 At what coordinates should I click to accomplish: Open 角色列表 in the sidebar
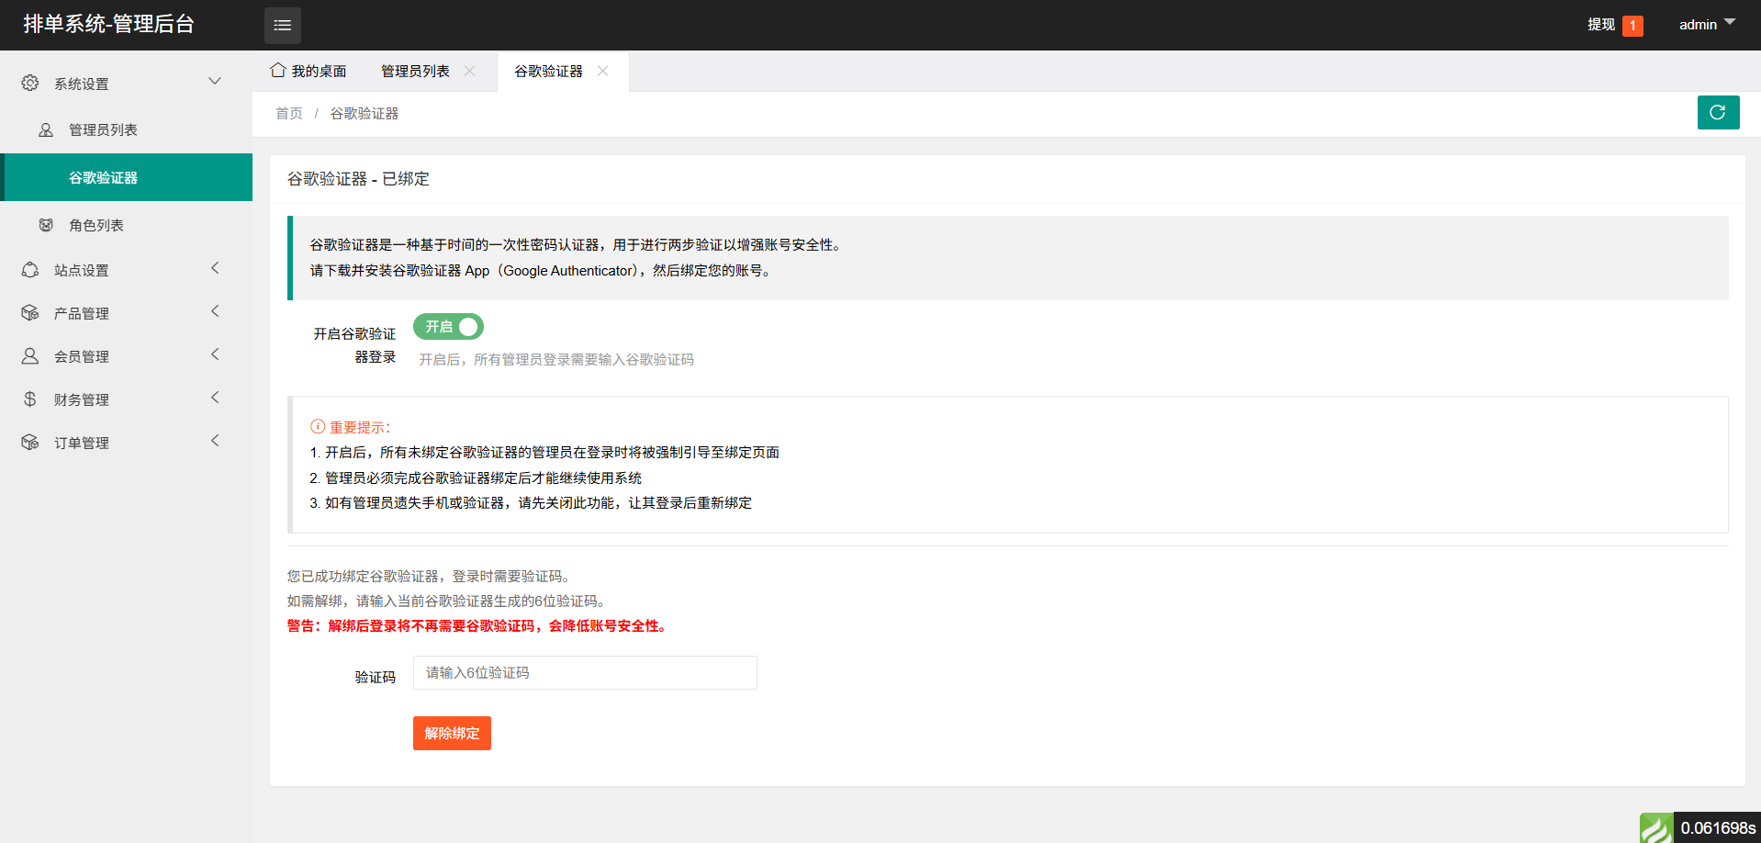coord(96,225)
